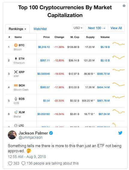Like the tweet with heart icon
129x170 pixels.
(10, 163)
